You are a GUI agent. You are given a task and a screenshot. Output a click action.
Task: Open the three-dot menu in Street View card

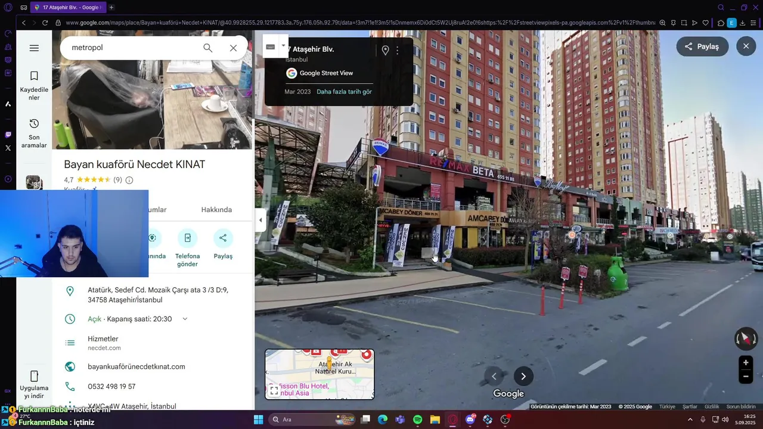398,51
